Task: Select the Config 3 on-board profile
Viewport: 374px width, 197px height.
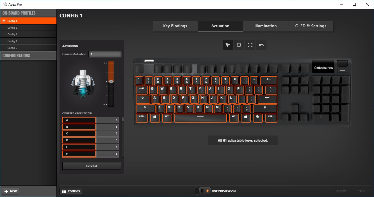Action: click(28, 35)
